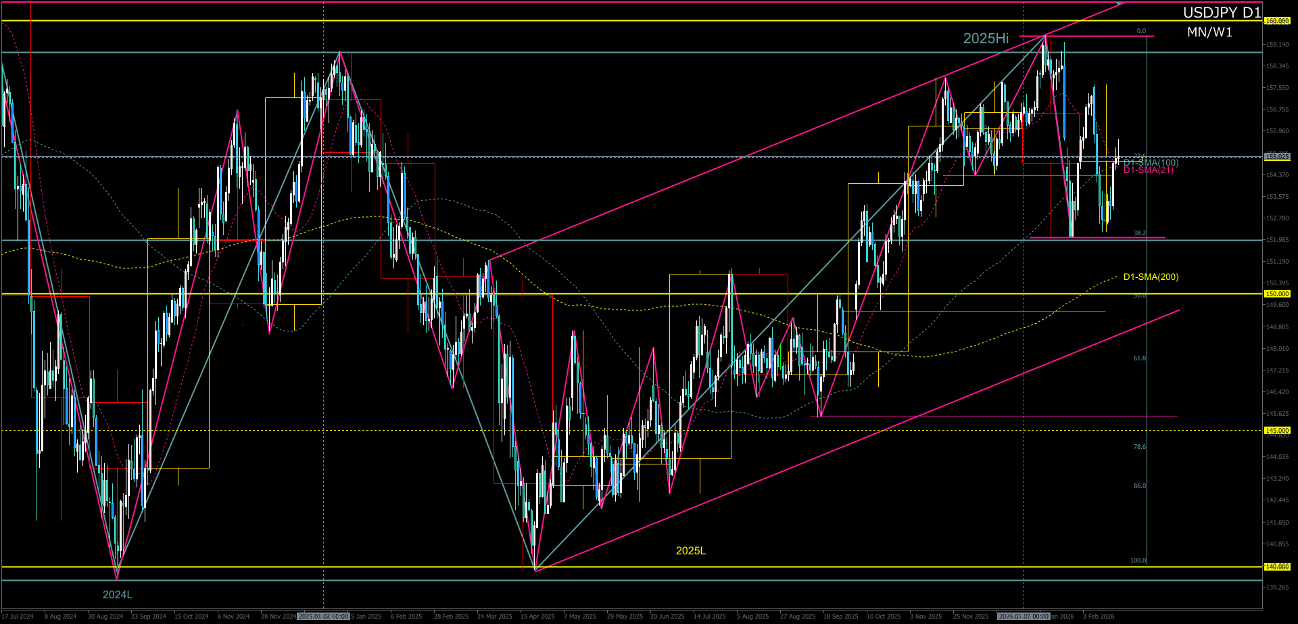Select the 2024L text label
The width and height of the screenshot is (1298, 624).
pos(118,595)
